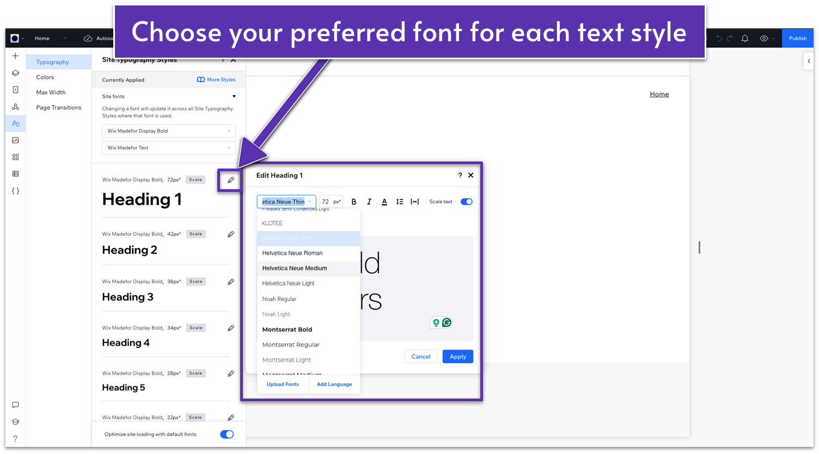Edit Heading 4 with pencil icon
Viewport: 819px width, 454px height.
pos(231,328)
